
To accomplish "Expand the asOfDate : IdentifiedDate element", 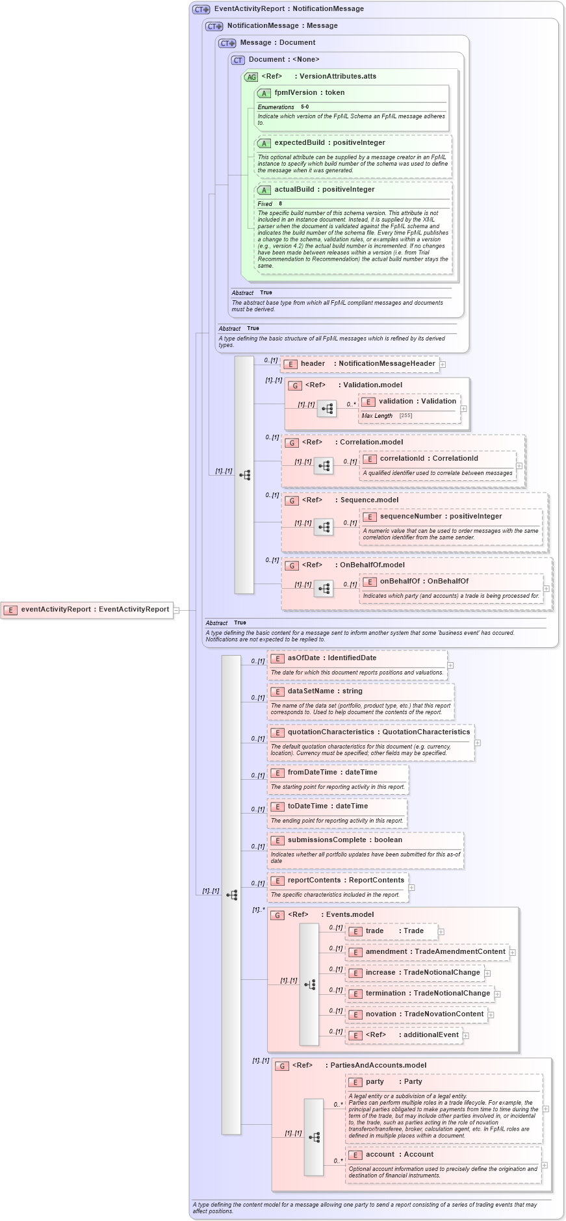I will pos(450,665).
